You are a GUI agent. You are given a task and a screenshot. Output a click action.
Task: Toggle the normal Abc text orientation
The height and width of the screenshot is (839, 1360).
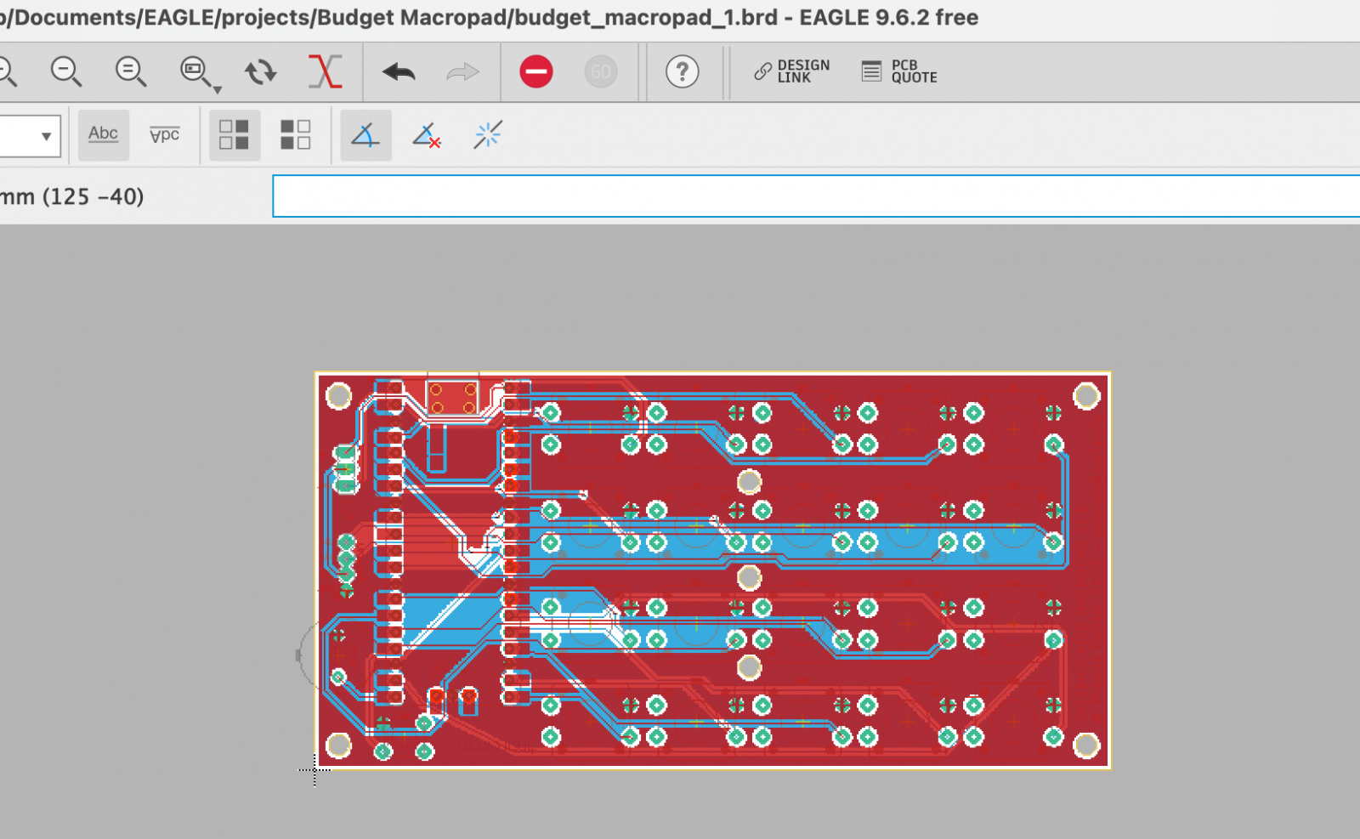104,134
